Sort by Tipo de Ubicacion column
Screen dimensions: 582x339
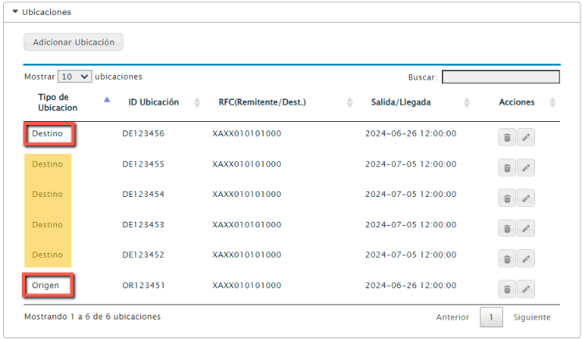point(58,102)
